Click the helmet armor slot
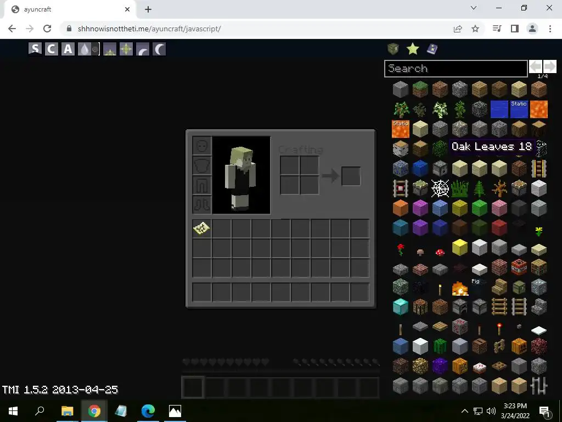The image size is (562, 422). [x=202, y=146]
